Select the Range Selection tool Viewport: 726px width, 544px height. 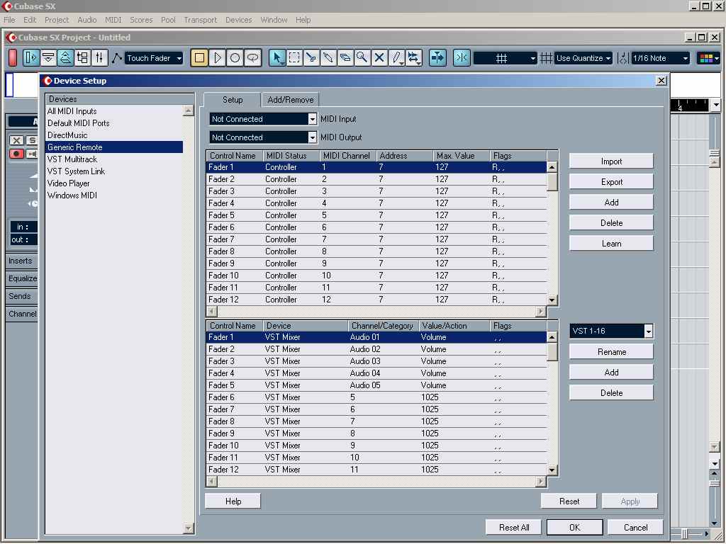click(294, 58)
